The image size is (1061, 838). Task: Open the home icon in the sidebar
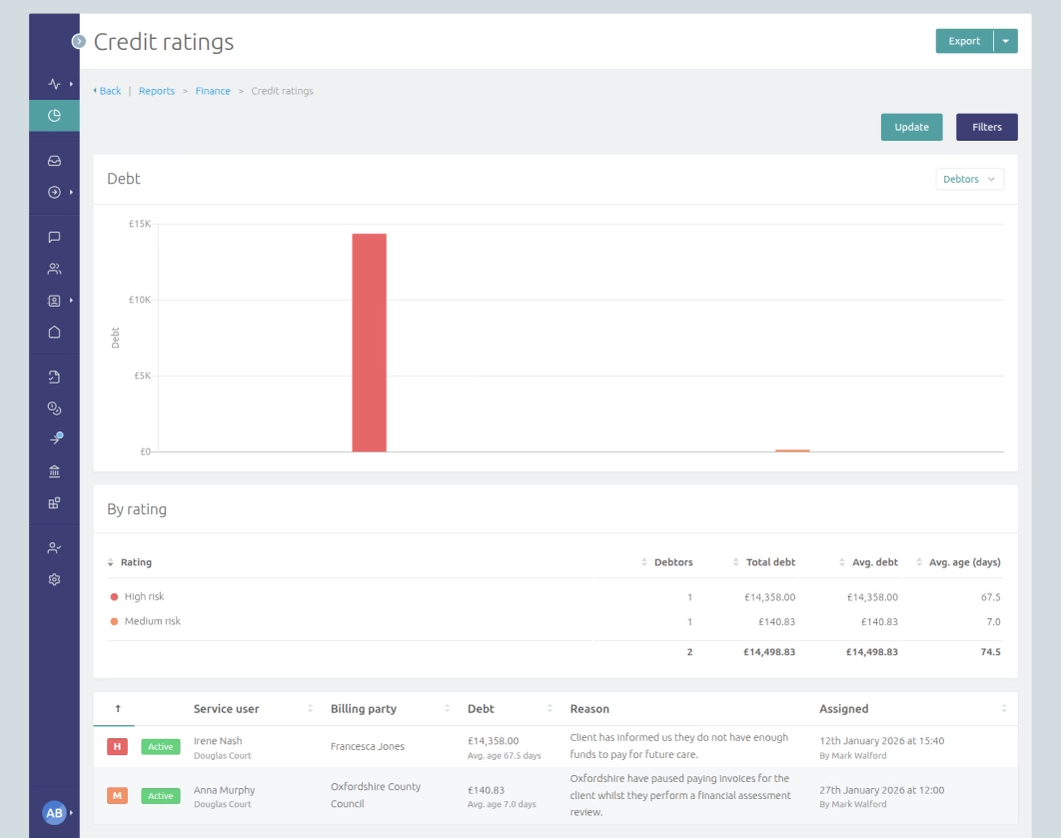pyautogui.click(x=55, y=334)
